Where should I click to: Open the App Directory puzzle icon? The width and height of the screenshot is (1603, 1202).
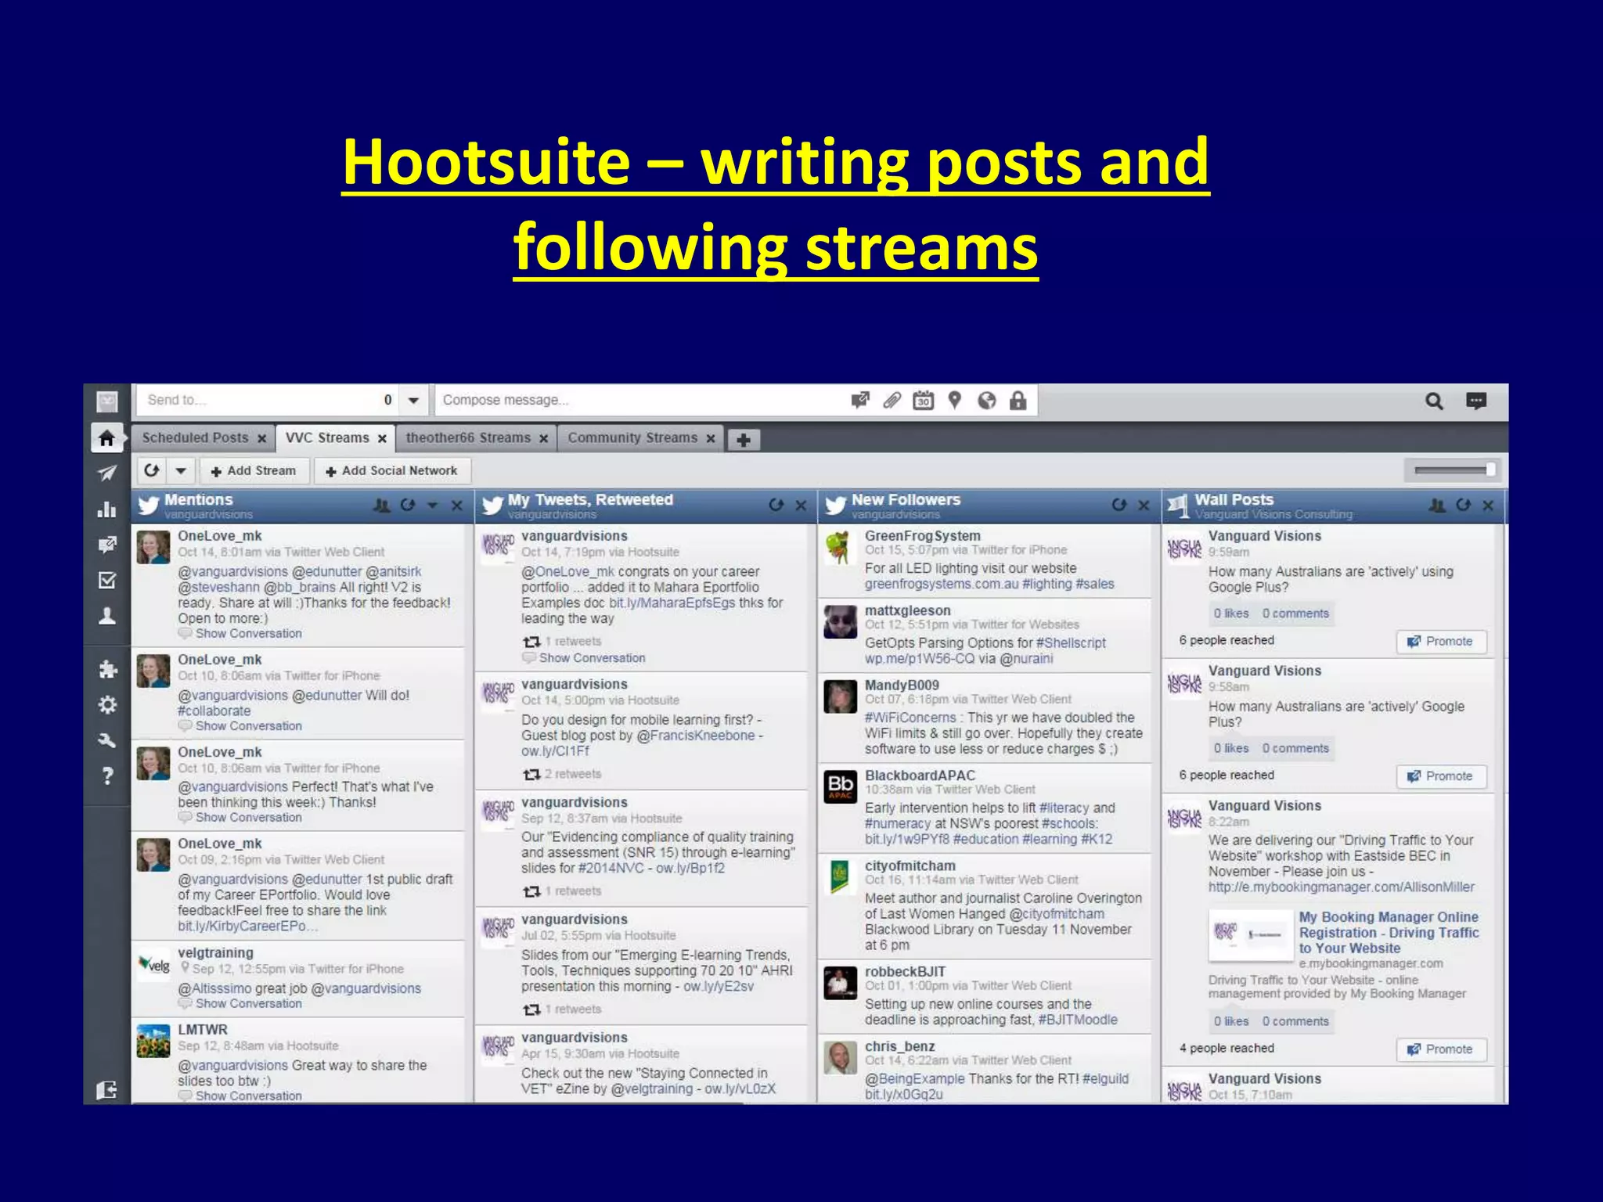click(107, 668)
